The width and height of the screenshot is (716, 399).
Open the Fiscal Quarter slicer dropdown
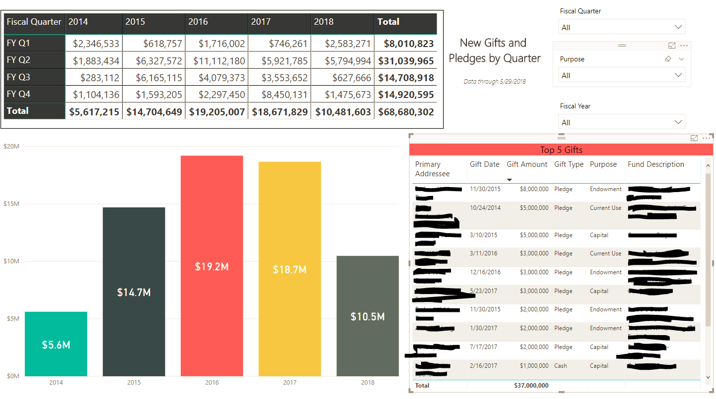[x=622, y=27]
